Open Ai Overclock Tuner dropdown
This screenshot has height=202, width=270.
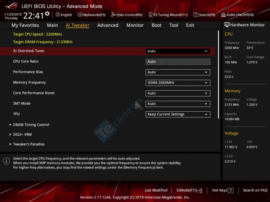[x=178, y=51]
